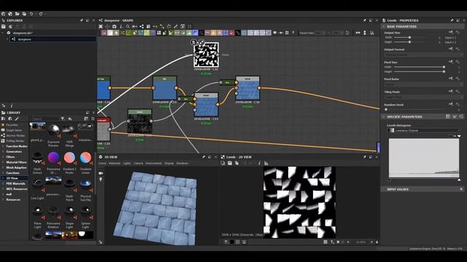Click the Library search field
This screenshot has height=262, width=467.
[x=45, y=119]
